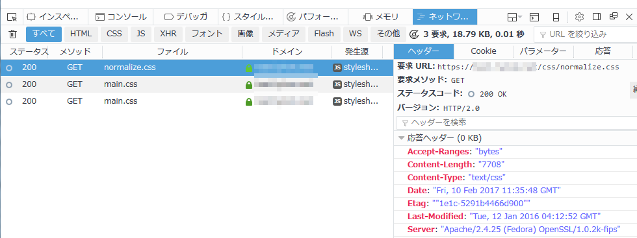The height and width of the screenshot is (238, 637).
Task: Toggle the HTML filter
Action: pos(81,34)
